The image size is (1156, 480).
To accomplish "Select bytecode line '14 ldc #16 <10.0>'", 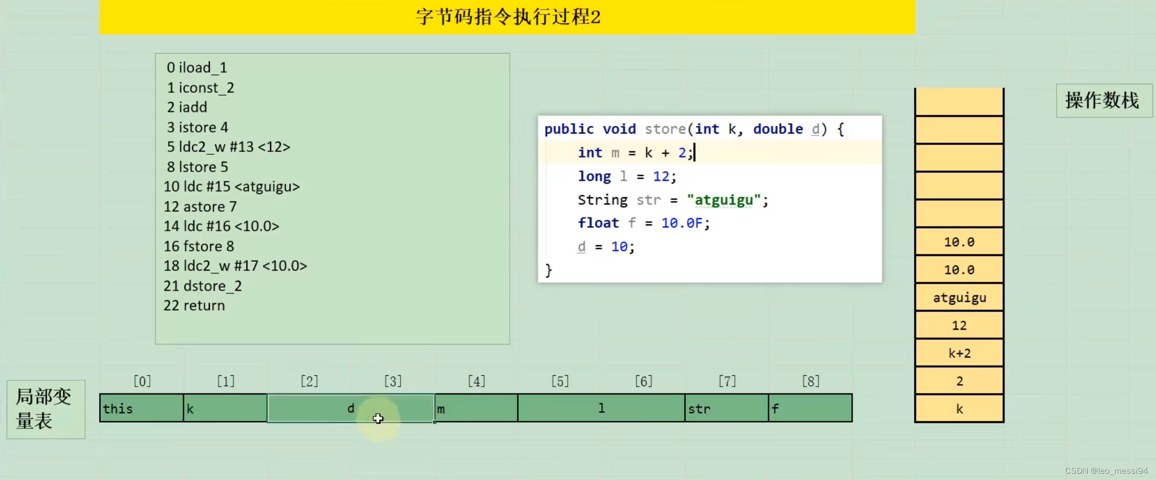I will pos(221,226).
